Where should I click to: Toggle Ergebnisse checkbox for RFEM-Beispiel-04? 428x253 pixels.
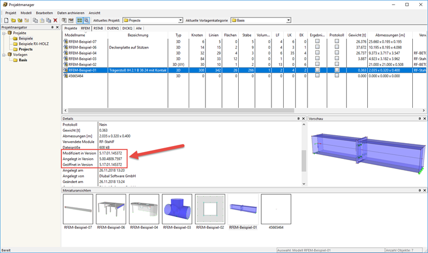pyautogui.click(x=317, y=52)
